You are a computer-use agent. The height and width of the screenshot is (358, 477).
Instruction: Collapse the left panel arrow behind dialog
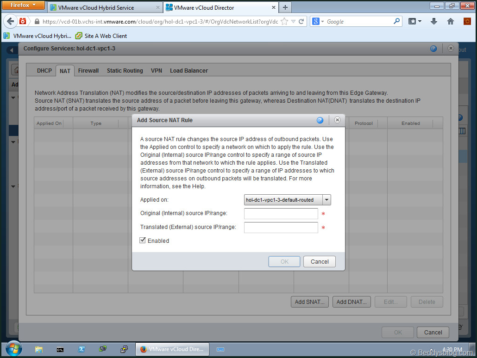click(x=12, y=50)
